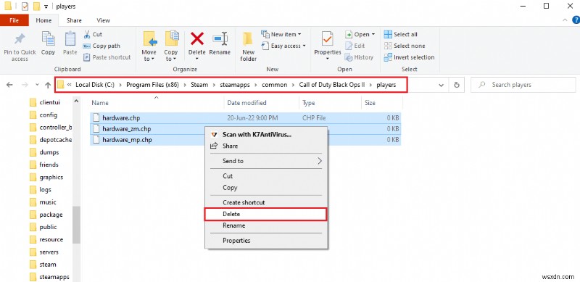The height and width of the screenshot is (282, 580).
Task: Choose Scan with K7AntiVirus in context menu
Action: coord(266,135)
